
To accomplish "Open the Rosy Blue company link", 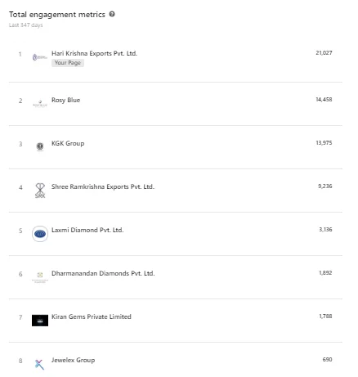I will click(66, 100).
